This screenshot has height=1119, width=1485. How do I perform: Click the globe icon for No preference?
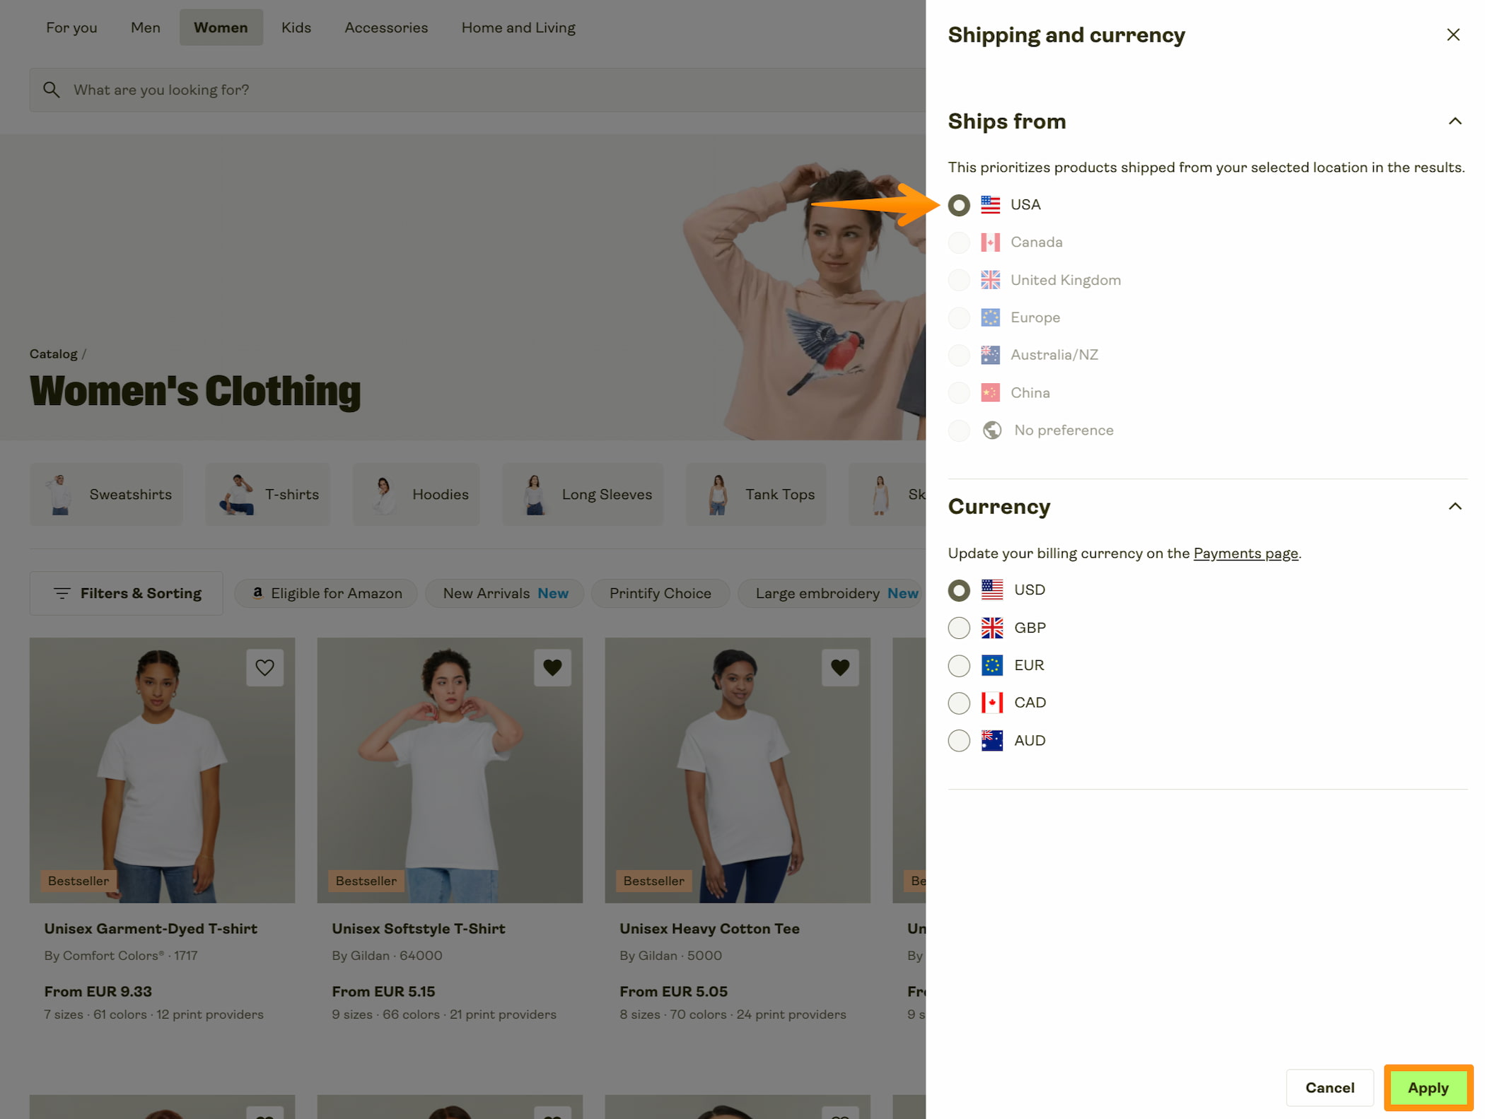[x=991, y=430]
